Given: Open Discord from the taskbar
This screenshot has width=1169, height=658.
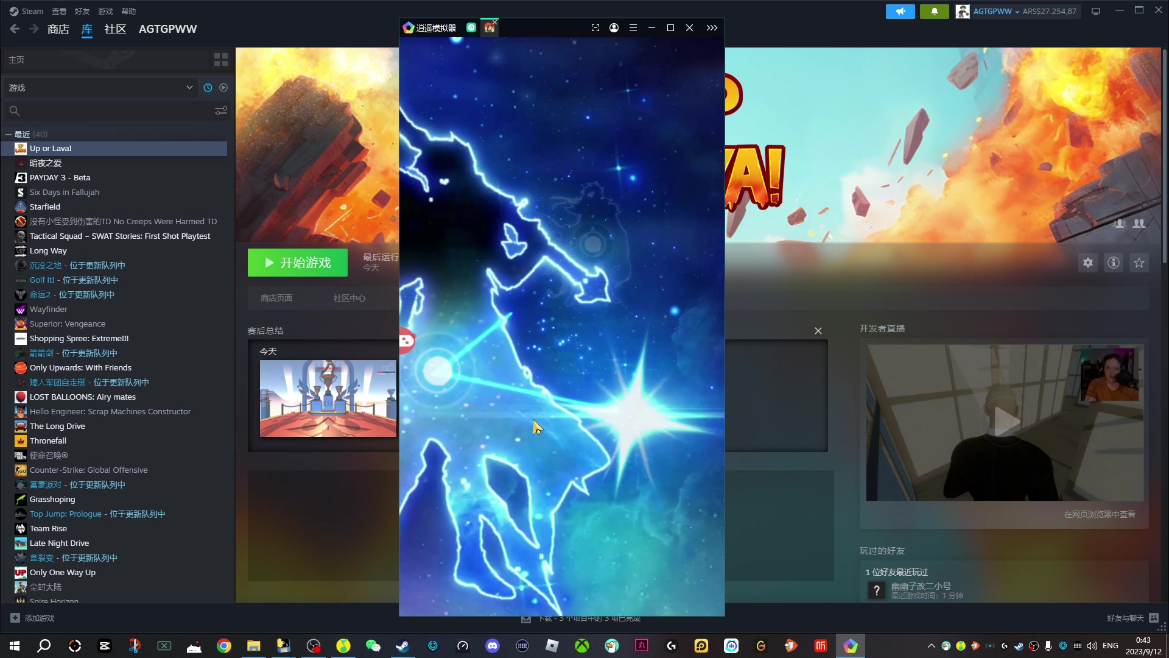Looking at the screenshot, I should 493,646.
